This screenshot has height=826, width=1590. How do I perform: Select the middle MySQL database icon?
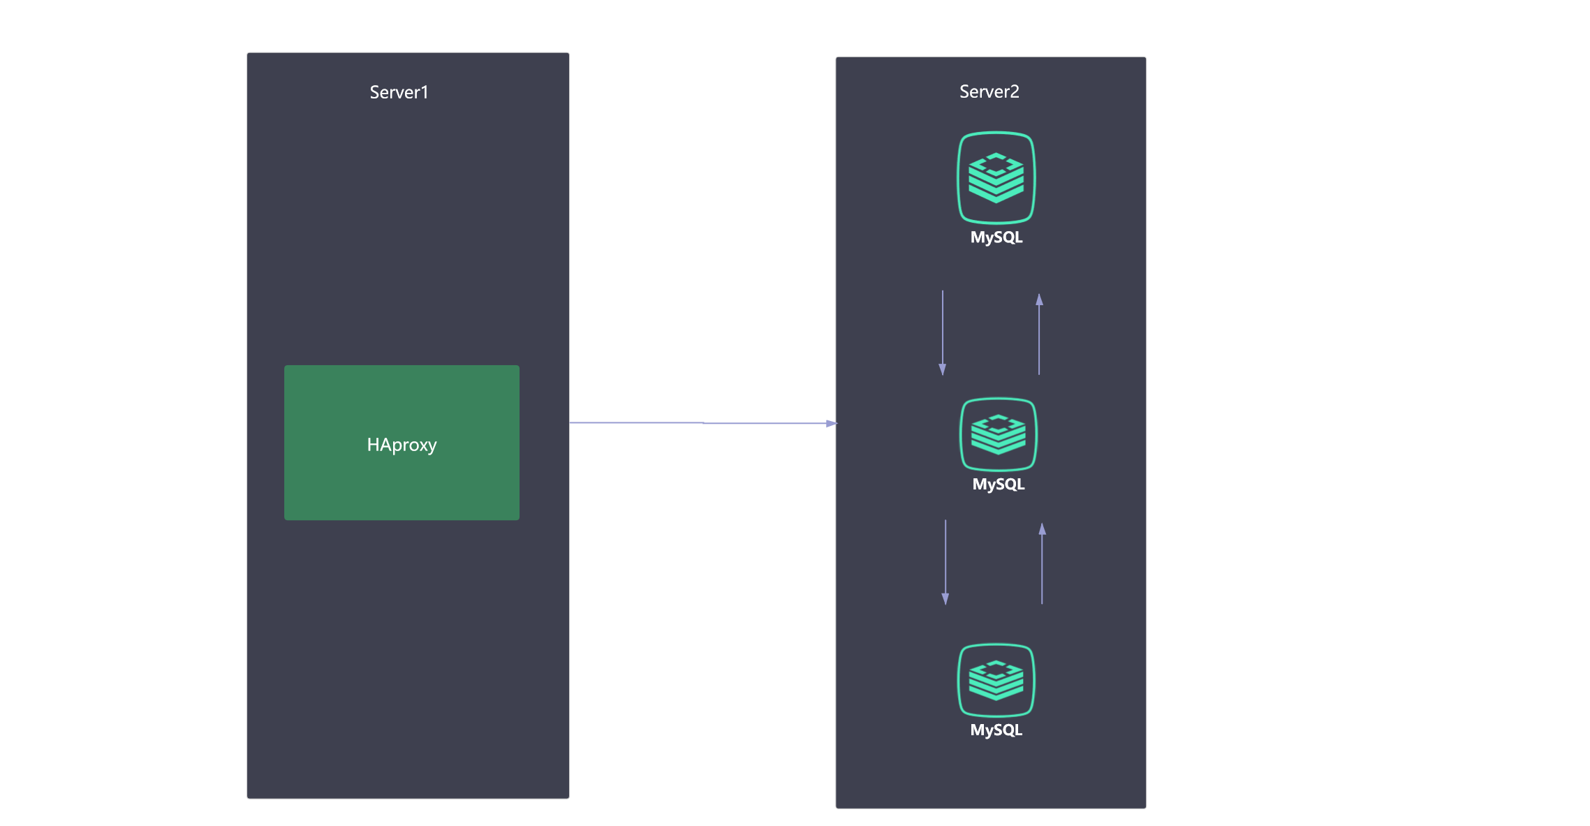point(999,434)
